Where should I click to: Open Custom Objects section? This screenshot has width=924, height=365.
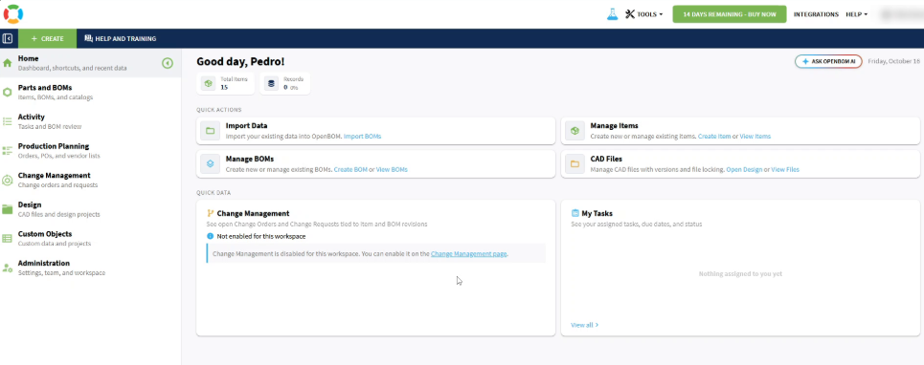pyautogui.click(x=90, y=238)
